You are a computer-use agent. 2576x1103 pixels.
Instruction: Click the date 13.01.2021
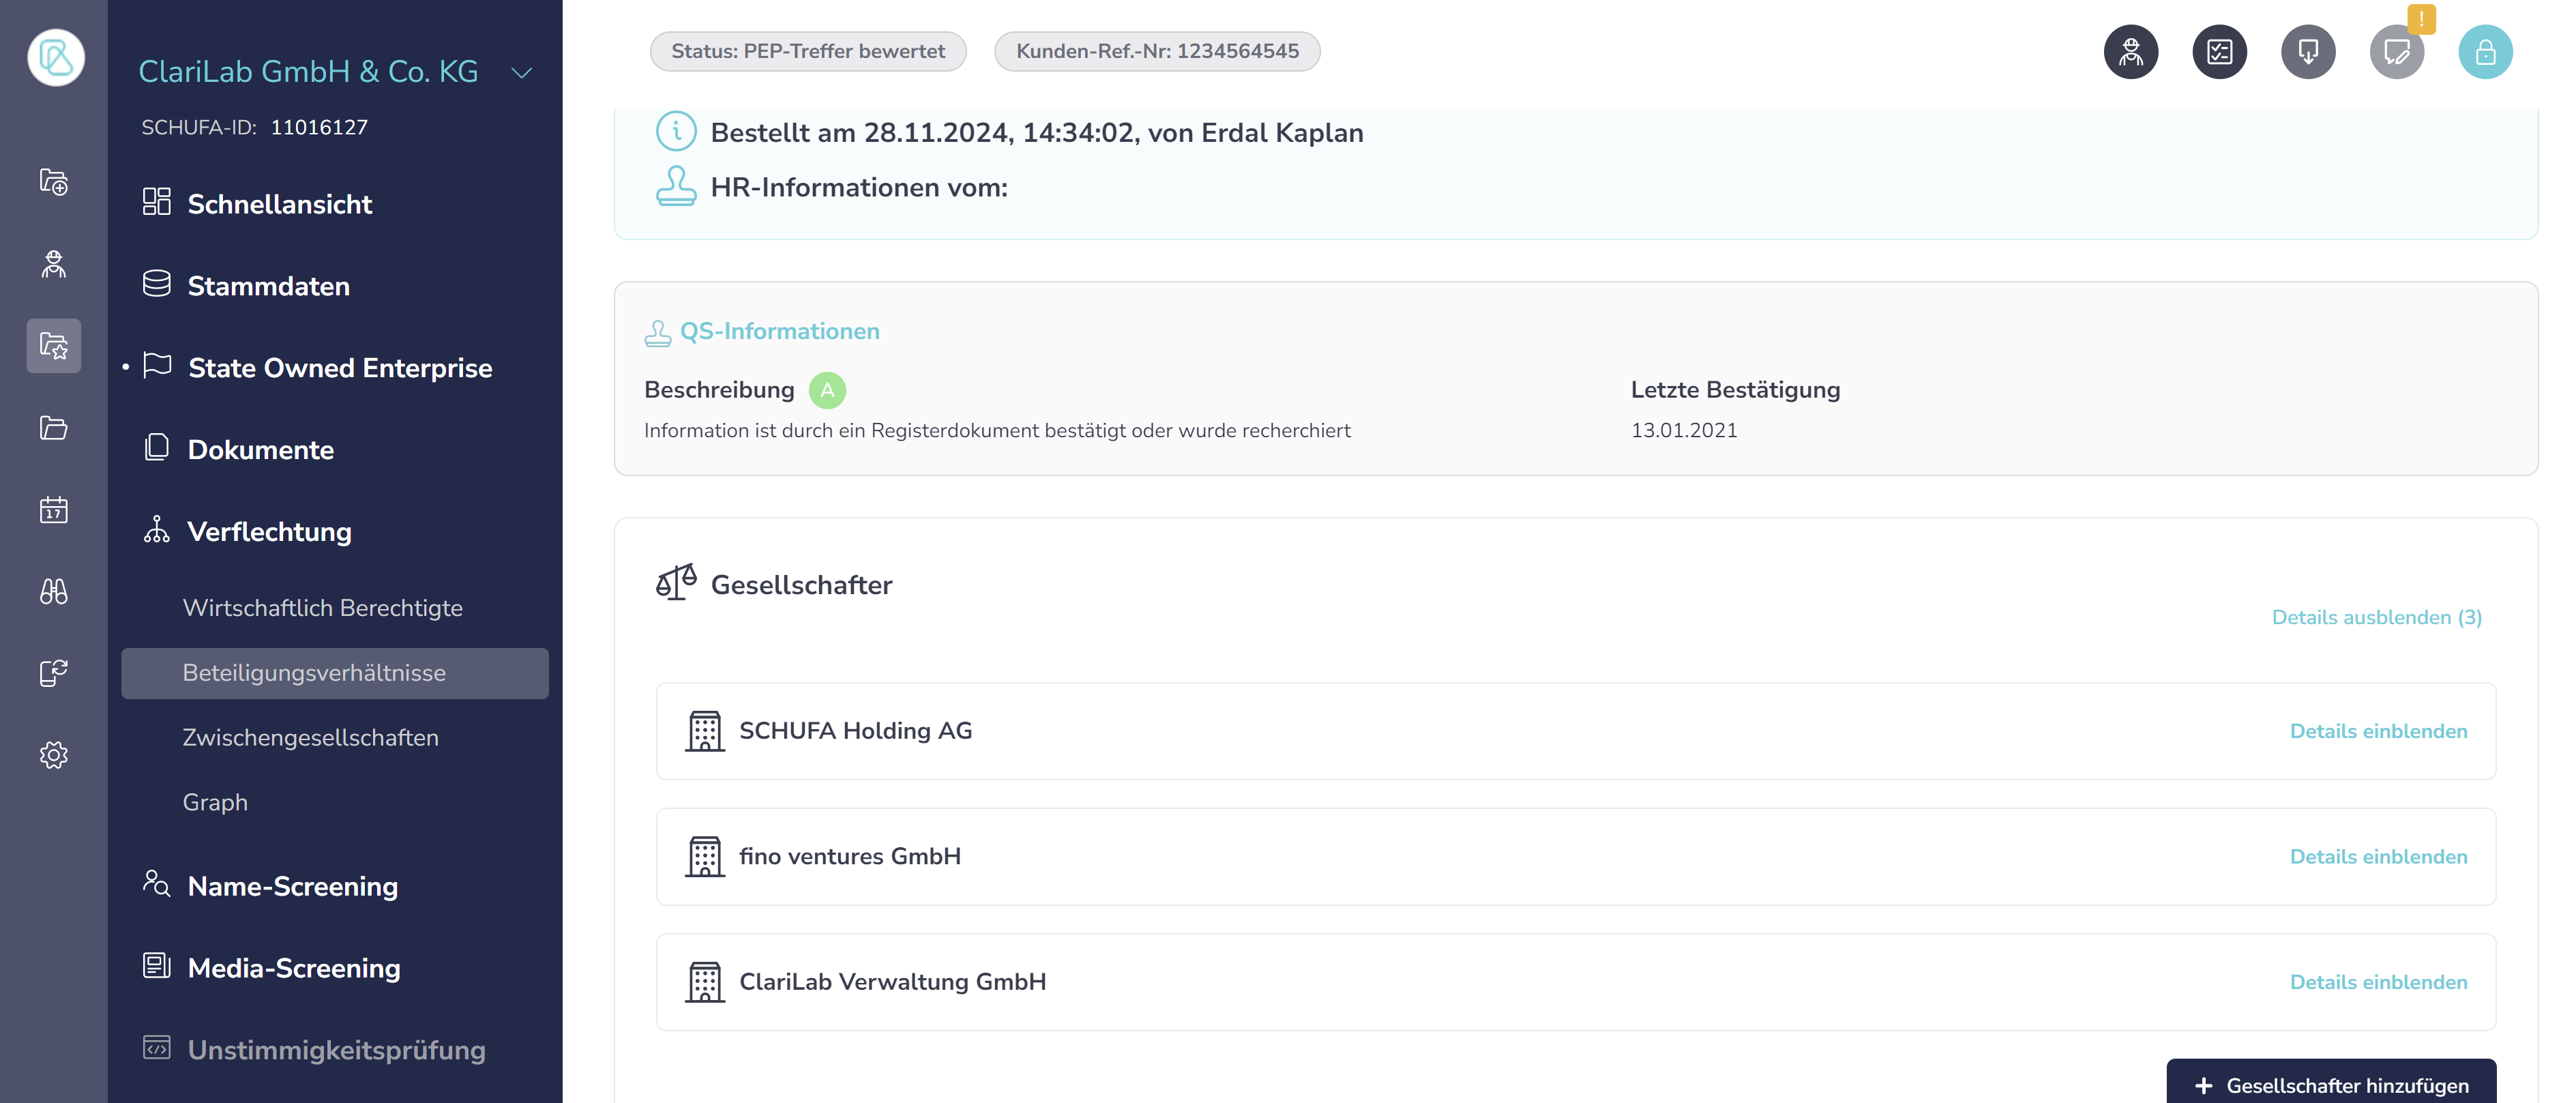1684,431
